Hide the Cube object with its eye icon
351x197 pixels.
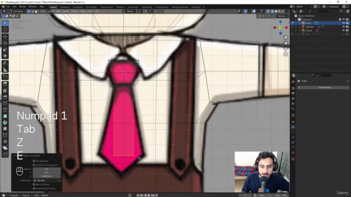tap(343, 23)
